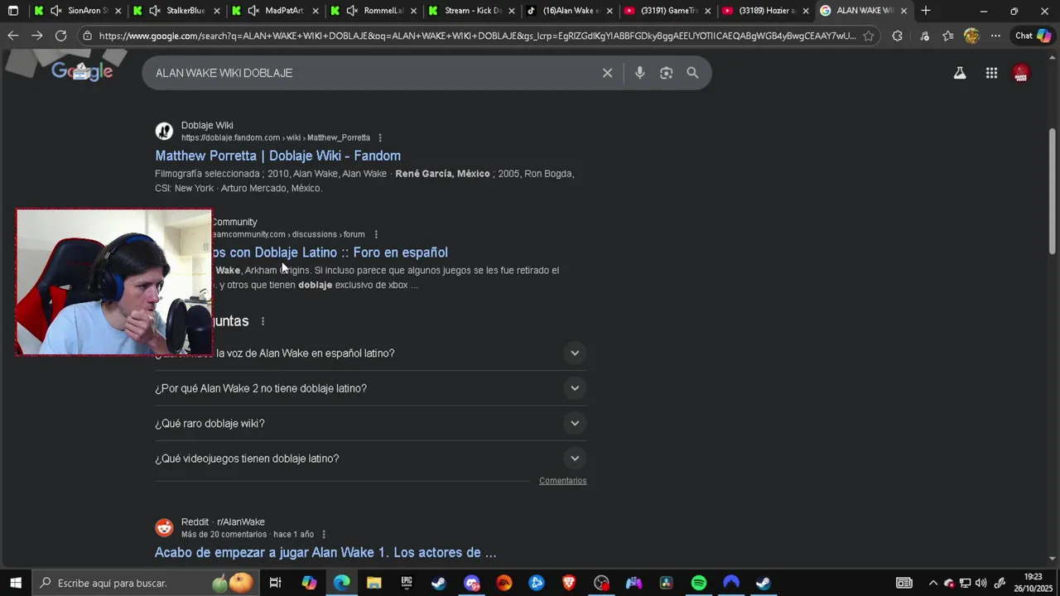The image size is (1060, 596).
Task: Search by image with the Google Lens icon
Action: [x=666, y=73]
